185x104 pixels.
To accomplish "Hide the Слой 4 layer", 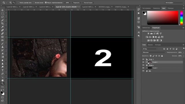I will point(143,62).
